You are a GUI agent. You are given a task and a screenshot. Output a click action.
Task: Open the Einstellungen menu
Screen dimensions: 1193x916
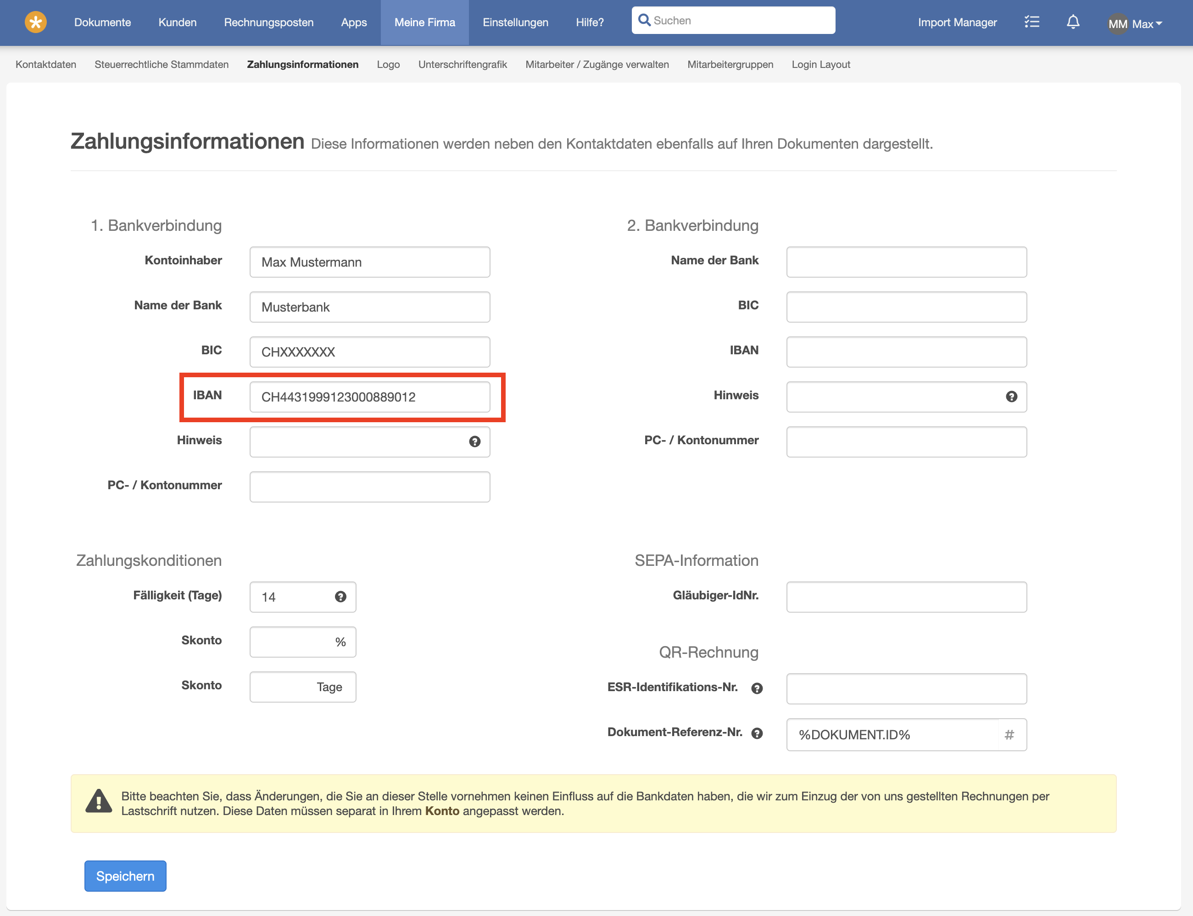coord(516,22)
